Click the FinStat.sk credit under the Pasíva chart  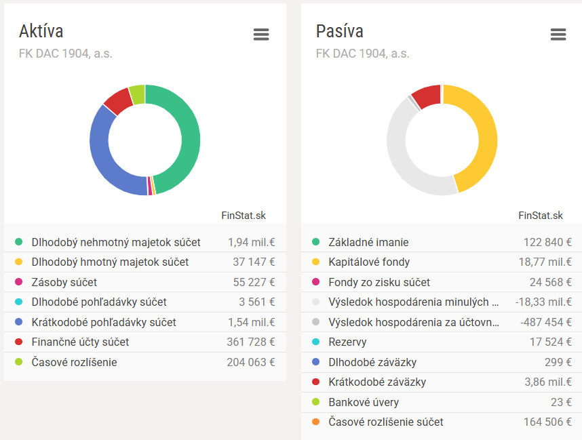coord(541,216)
